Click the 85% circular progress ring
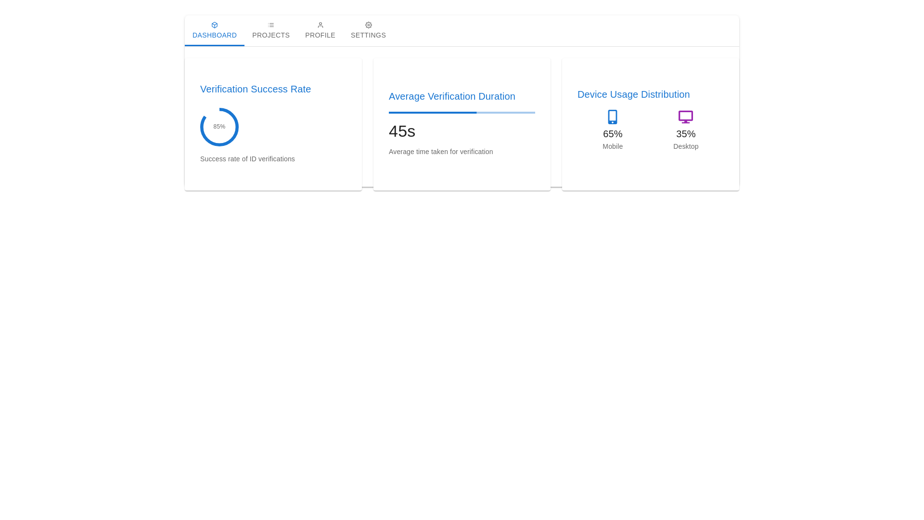 [219, 127]
